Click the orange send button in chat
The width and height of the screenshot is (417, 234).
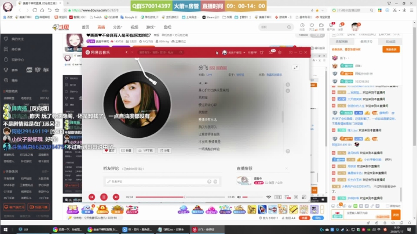(x=396, y=214)
